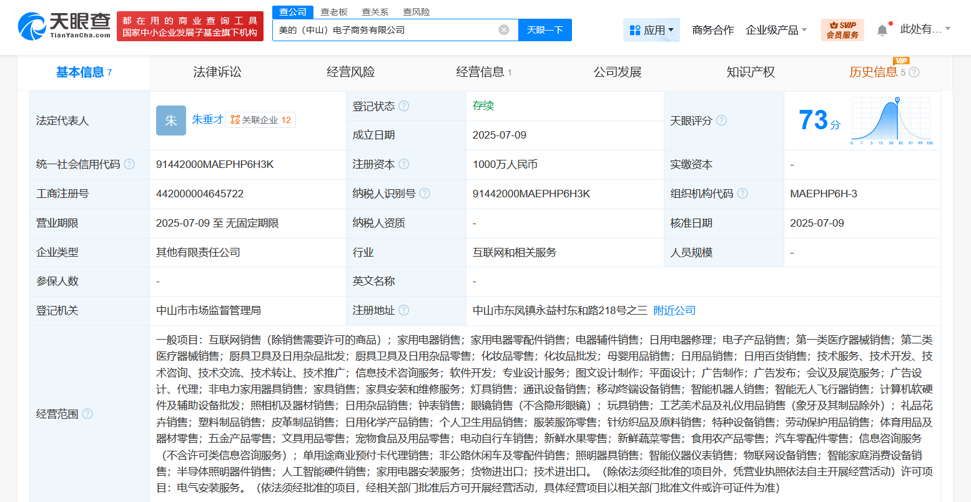Screen dimensions: 971x502
Task: Switch to the 知识产权 tab
Action: pyautogui.click(x=751, y=72)
